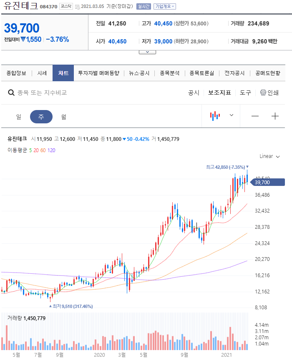Click the 이동평균 label

[17, 150]
